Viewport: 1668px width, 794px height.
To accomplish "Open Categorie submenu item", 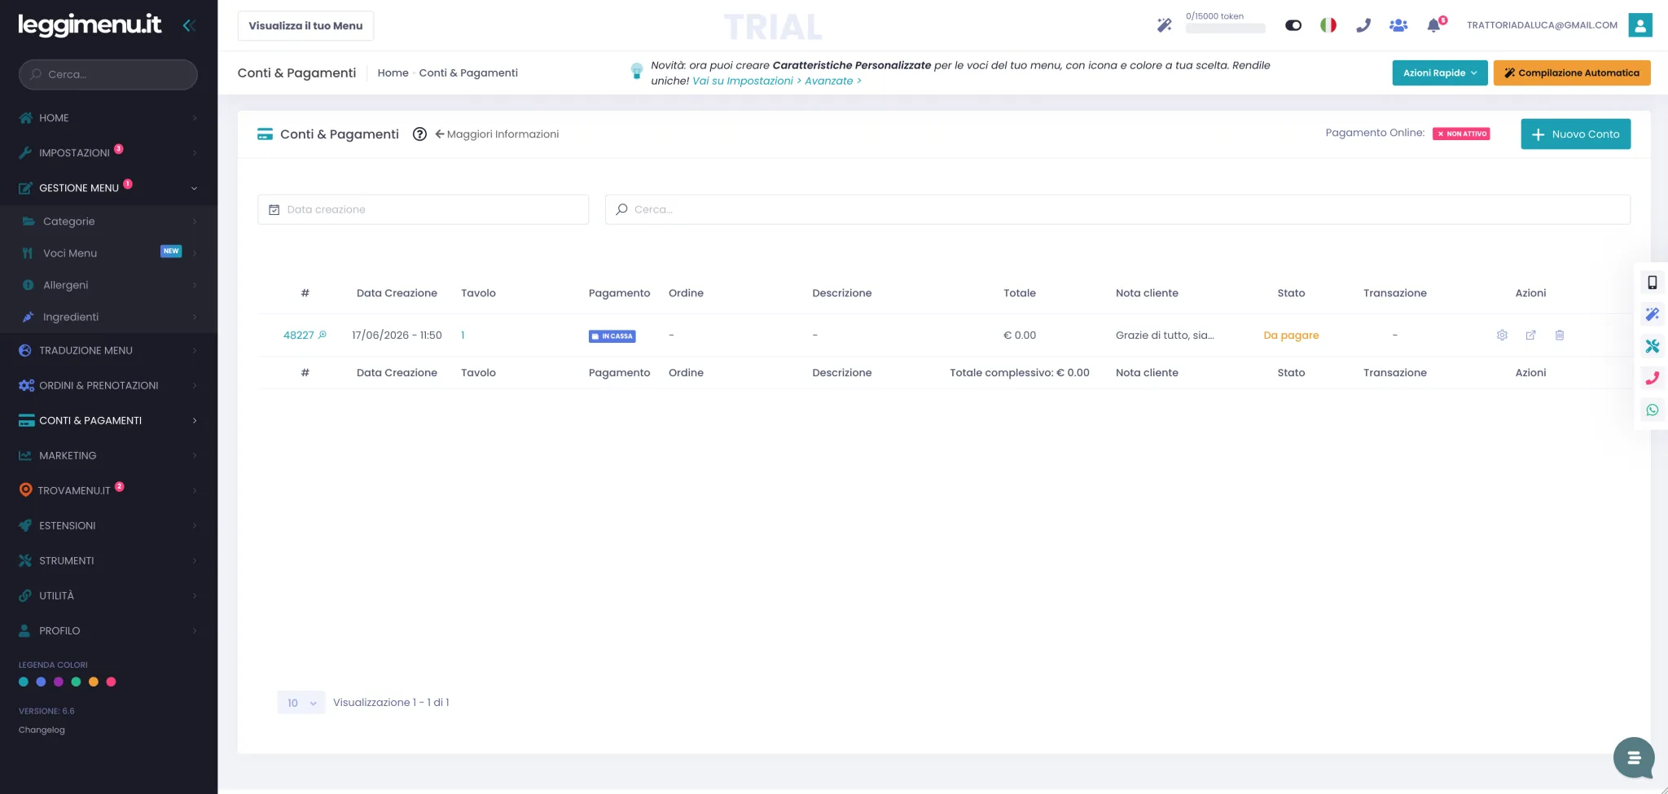I will tap(108, 222).
